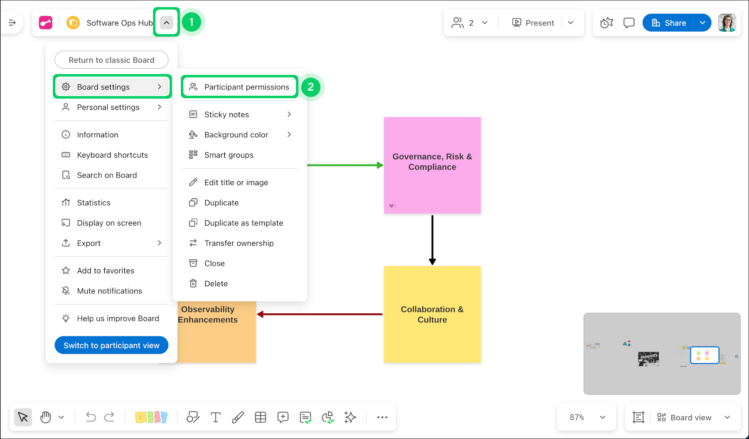Click the Share button

click(669, 23)
